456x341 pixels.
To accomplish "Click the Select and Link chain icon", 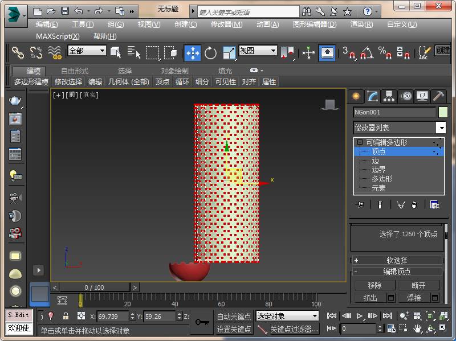I will (x=18, y=53).
